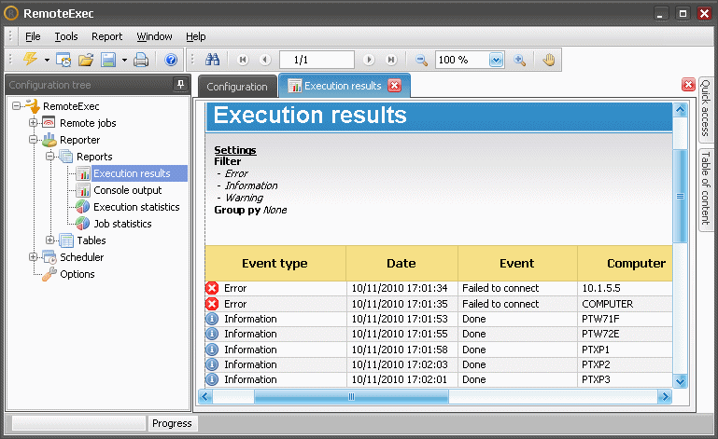Open Execution statistics report

[136, 207]
